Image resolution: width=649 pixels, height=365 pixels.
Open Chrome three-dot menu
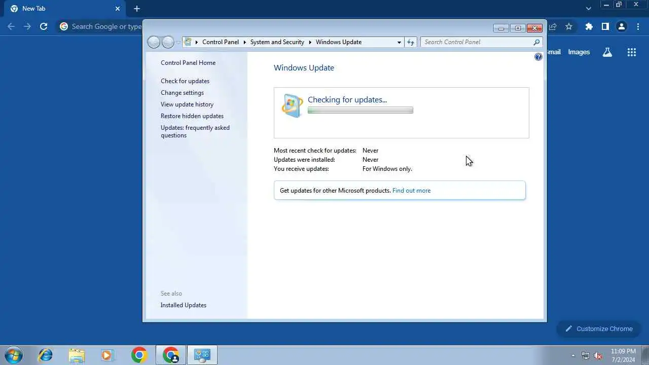pos(638,26)
